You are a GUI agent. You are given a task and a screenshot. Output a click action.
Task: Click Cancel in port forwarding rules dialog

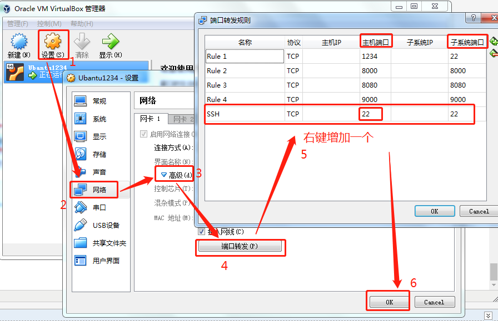[x=479, y=211]
